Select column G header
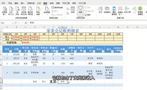The image size is (147, 90). click(63, 27)
